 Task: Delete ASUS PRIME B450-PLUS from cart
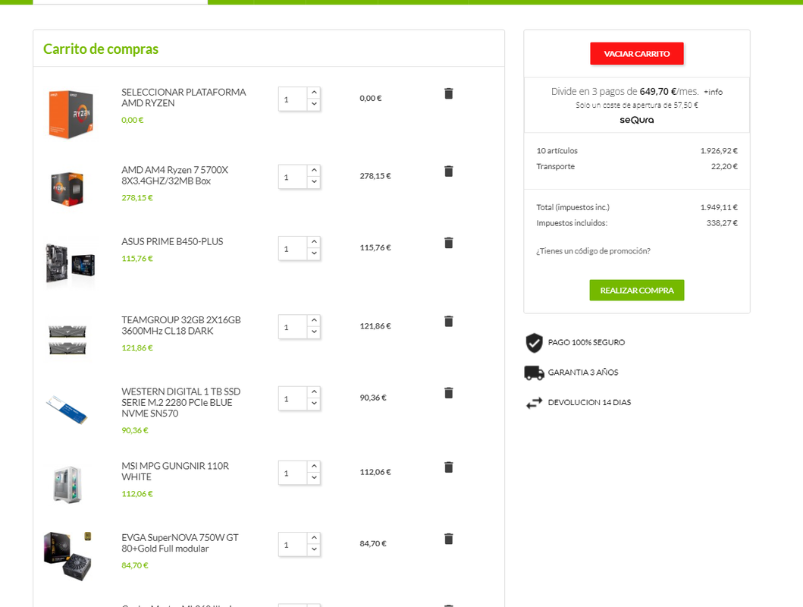449,243
